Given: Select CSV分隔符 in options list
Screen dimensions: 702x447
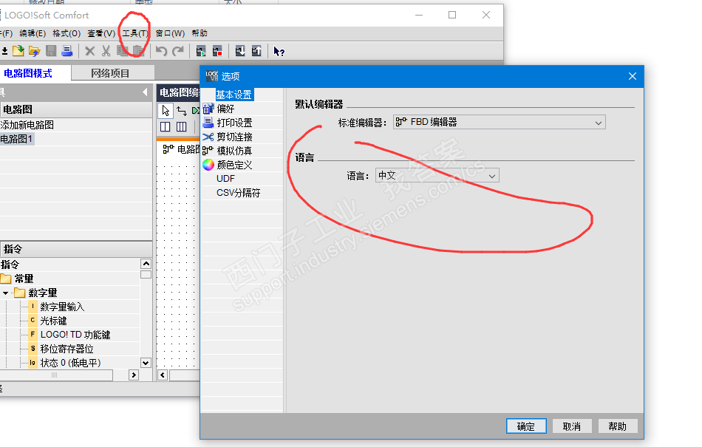Looking at the screenshot, I should click(238, 193).
